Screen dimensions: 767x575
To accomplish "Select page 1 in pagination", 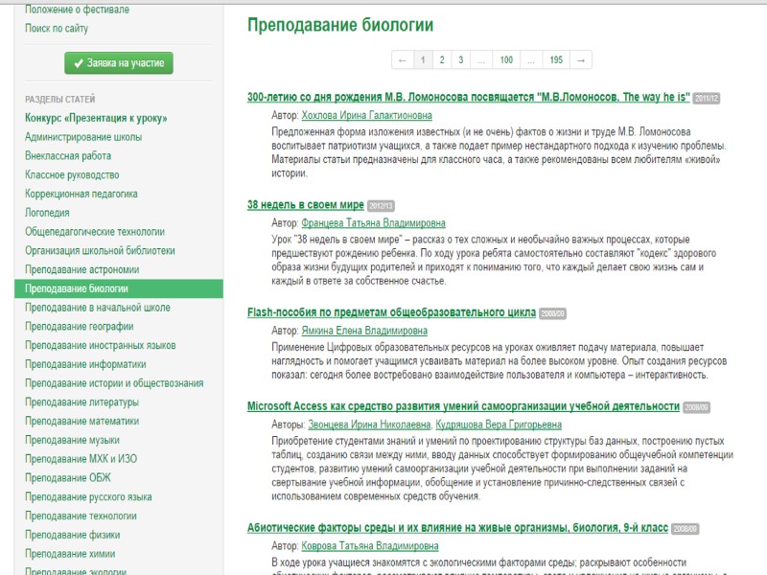I will point(423,59).
